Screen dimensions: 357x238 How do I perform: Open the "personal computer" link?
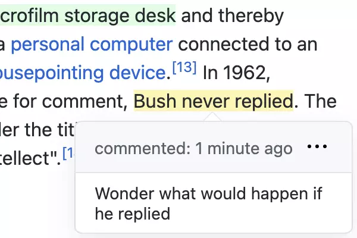[x=92, y=44]
